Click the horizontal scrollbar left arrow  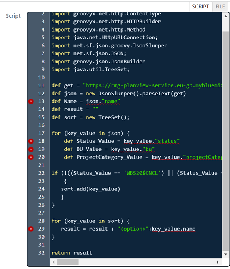(53, 262)
